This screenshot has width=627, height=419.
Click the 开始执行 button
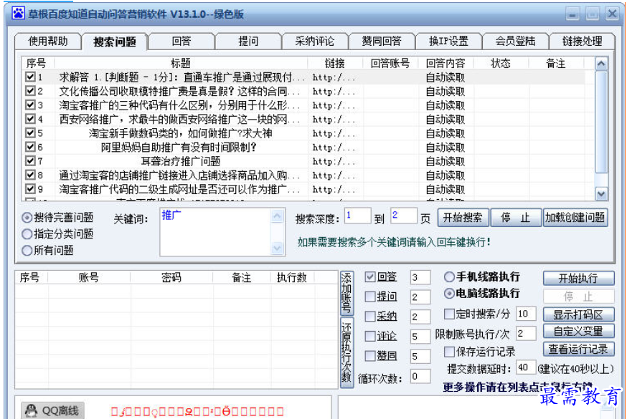tap(578, 278)
